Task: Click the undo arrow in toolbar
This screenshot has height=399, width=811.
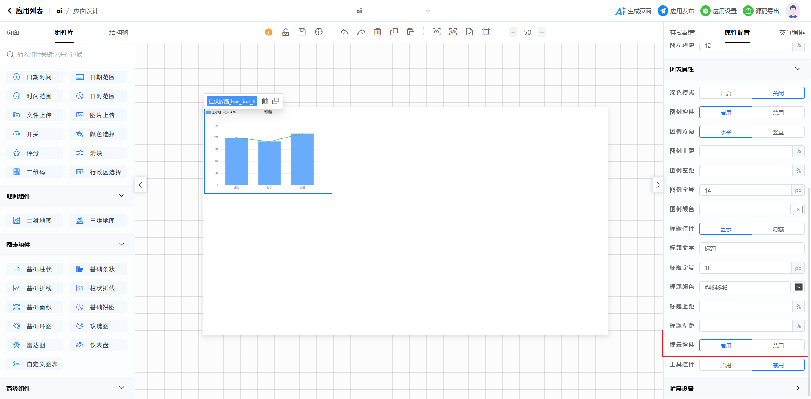Action: point(345,32)
